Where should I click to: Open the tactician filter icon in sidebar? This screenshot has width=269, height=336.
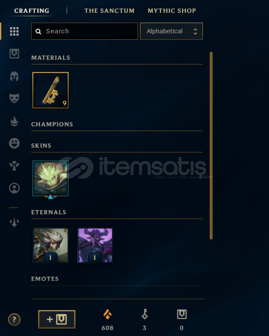[x=15, y=222]
